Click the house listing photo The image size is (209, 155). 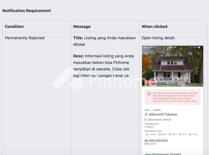(x=172, y=68)
